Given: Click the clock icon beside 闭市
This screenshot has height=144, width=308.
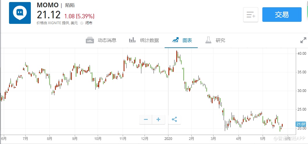Looking at the screenshot, I should pos(81,23).
